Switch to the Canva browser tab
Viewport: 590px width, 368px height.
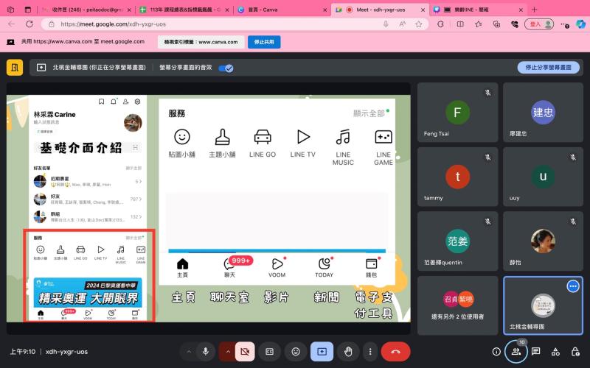pyautogui.click(x=280, y=9)
